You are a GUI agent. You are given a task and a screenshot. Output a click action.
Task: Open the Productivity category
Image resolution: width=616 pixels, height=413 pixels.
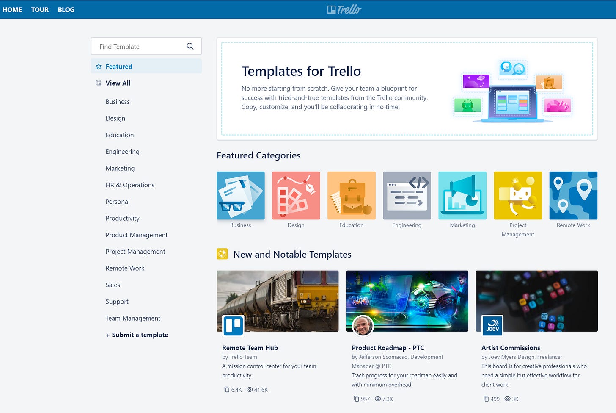123,218
